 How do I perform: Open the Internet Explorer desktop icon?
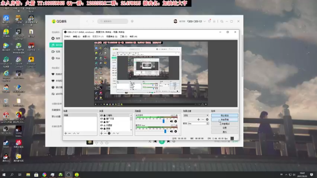(x=6, y=76)
